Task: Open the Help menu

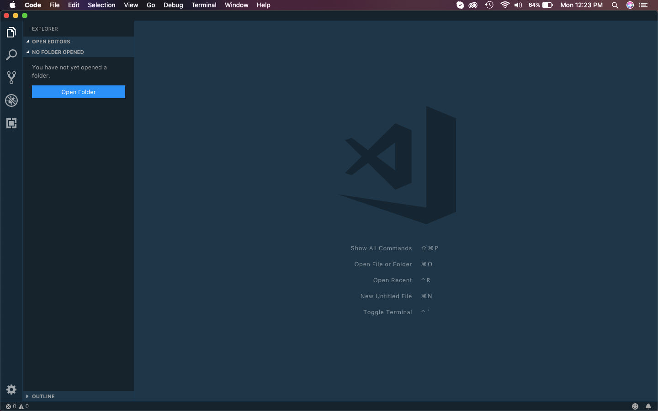Action: coord(263,5)
